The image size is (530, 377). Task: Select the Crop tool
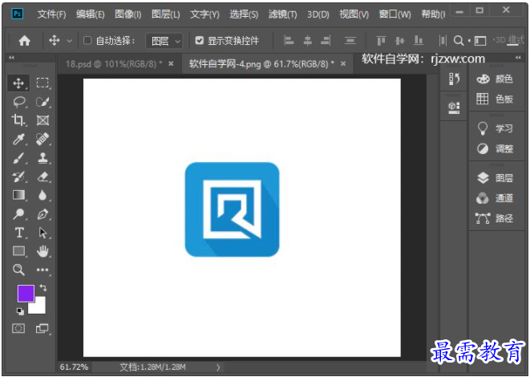(x=18, y=120)
